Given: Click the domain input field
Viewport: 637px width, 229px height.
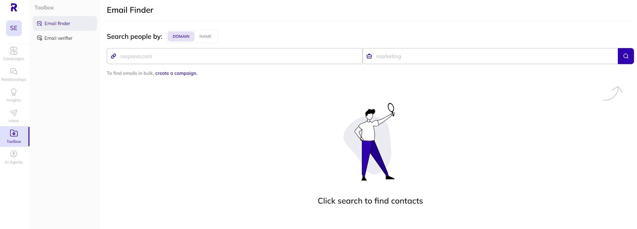Looking at the screenshot, I should (x=235, y=56).
